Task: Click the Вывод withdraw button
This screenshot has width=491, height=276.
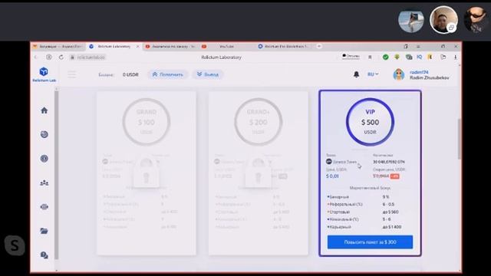Action: (208, 74)
